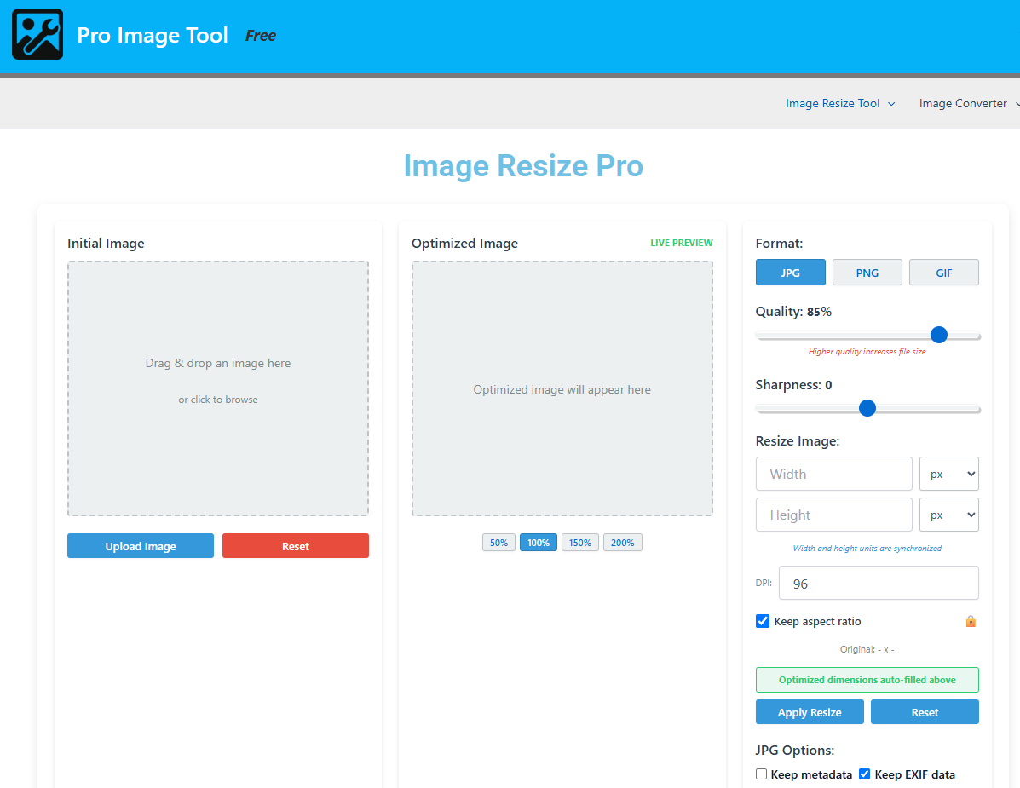
Task: Click the aspect ratio lock icon
Action: click(x=971, y=622)
